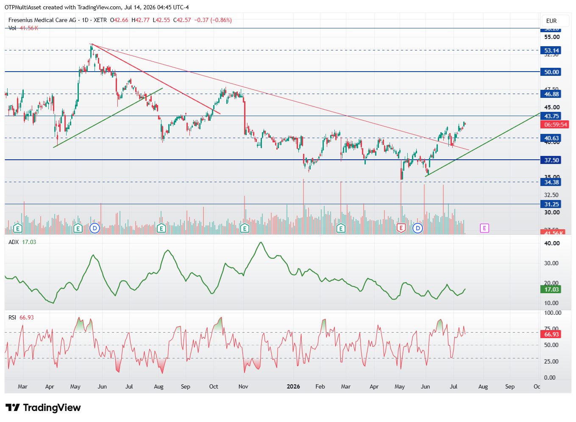The image size is (576, 422).
Task: Click the 2026 label on time axis
Action: coord(293,386)
